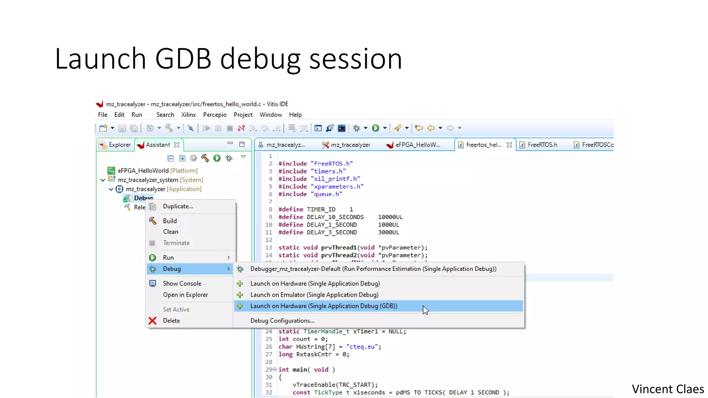Click the Suspend (pause) toolbar icon

pyautogui.click(x=218, y=128)
